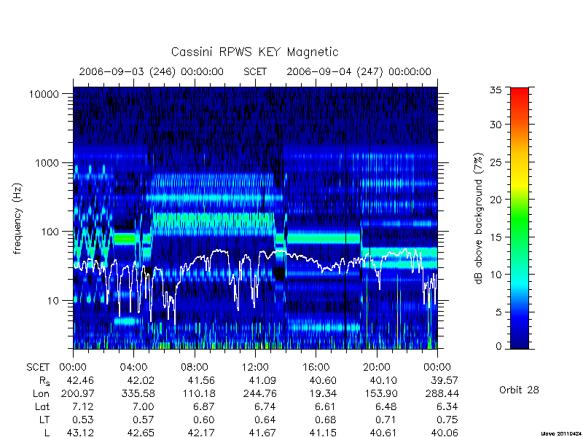Viewport: 583px width, 437px height.
Task: Click the 04:00 SCET time tick label
Action: [133, 368]
